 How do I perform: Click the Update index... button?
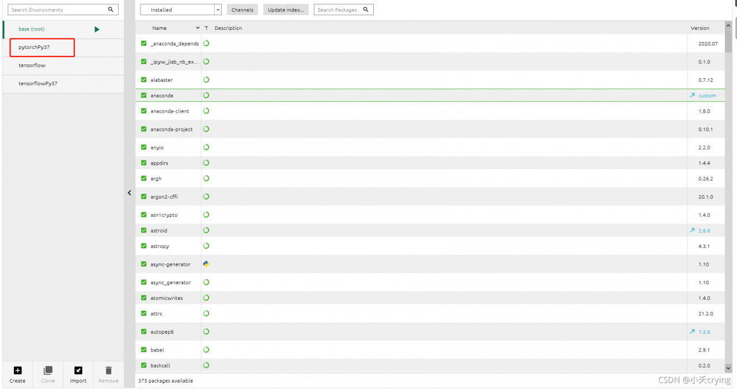[286, 10]
